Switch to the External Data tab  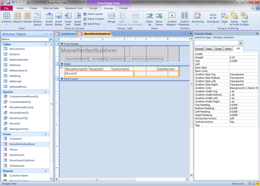(51, 8)
